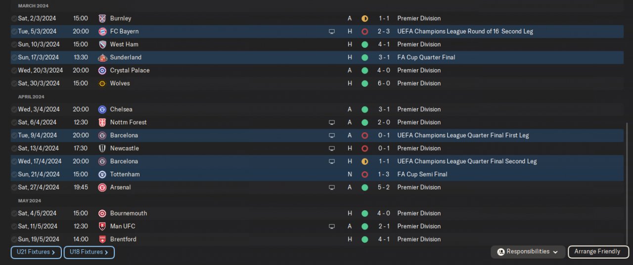Click the FC Bayern club badge
The height and width of the screenshot is (265, 633).
(102, 32)
